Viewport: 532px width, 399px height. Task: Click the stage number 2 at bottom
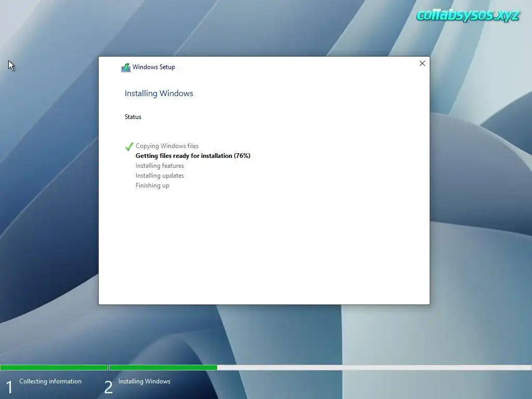point(108,388)
